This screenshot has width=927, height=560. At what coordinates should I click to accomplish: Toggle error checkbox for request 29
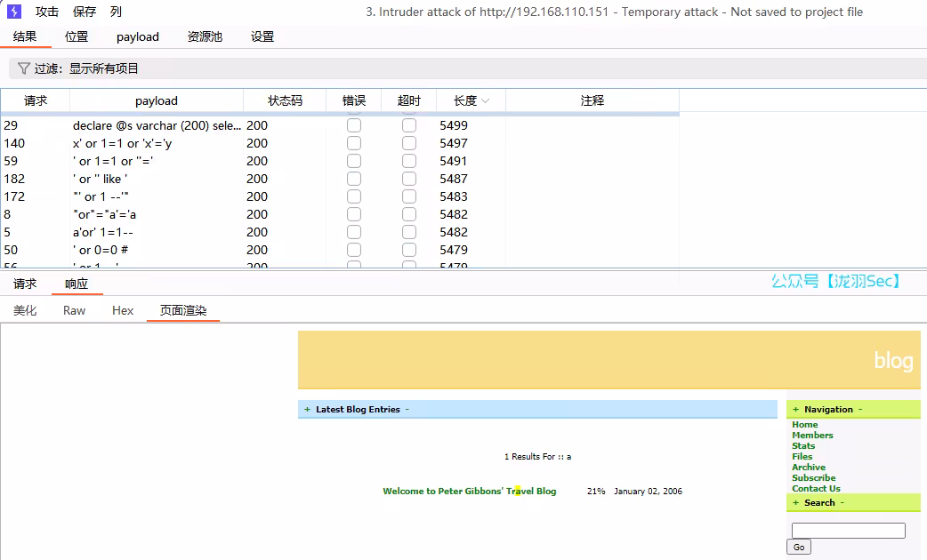354,125
